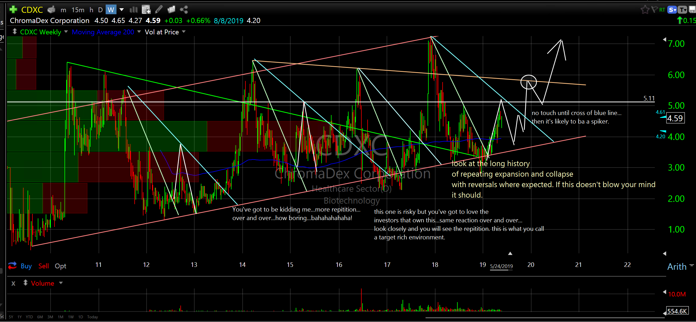Screen dimensions: 696x322
Task: Open the chart type bars icon
Action: click(134, 10)
